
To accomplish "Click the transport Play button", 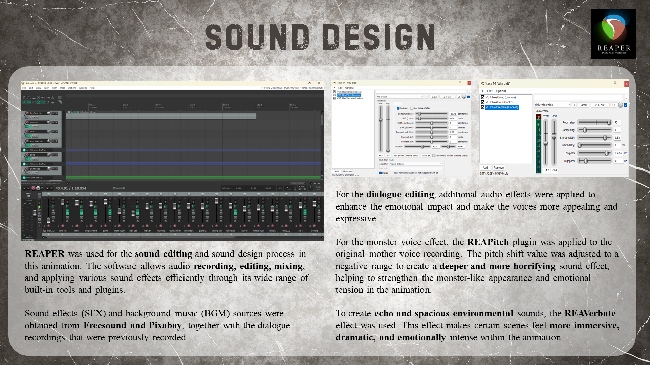I will [38, 188].
